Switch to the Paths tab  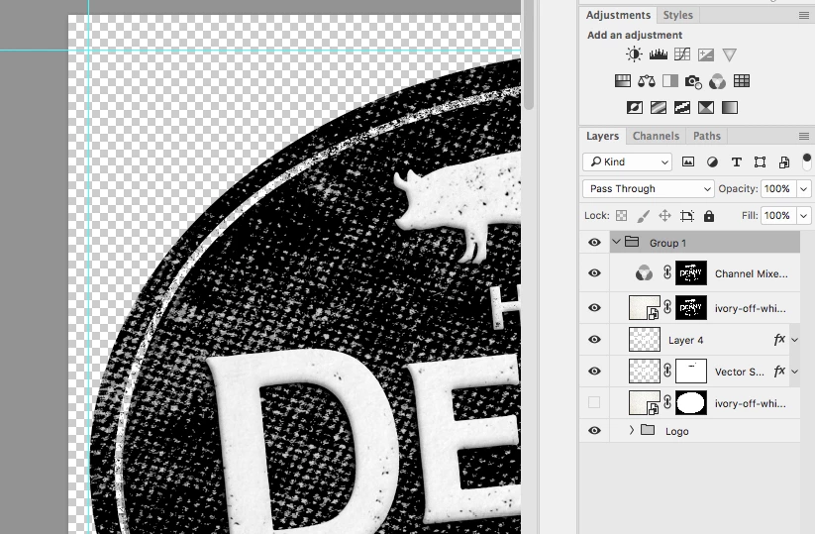pyautogui.click(x=707, y=136)
